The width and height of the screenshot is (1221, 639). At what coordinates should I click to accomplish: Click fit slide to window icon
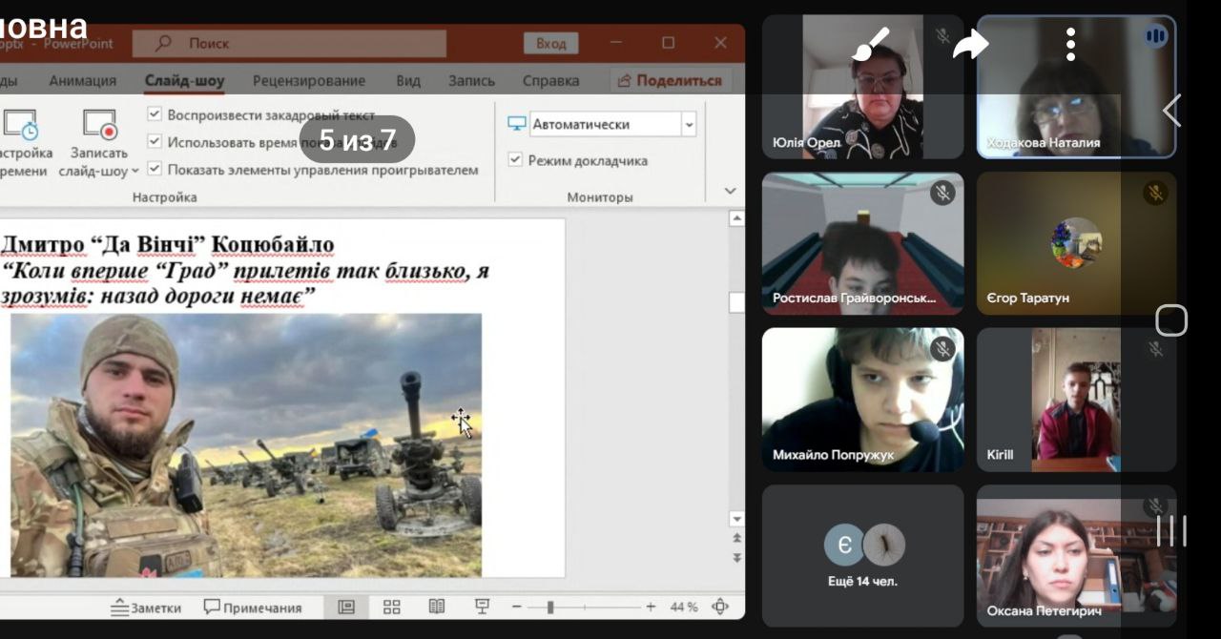[721, 608]
